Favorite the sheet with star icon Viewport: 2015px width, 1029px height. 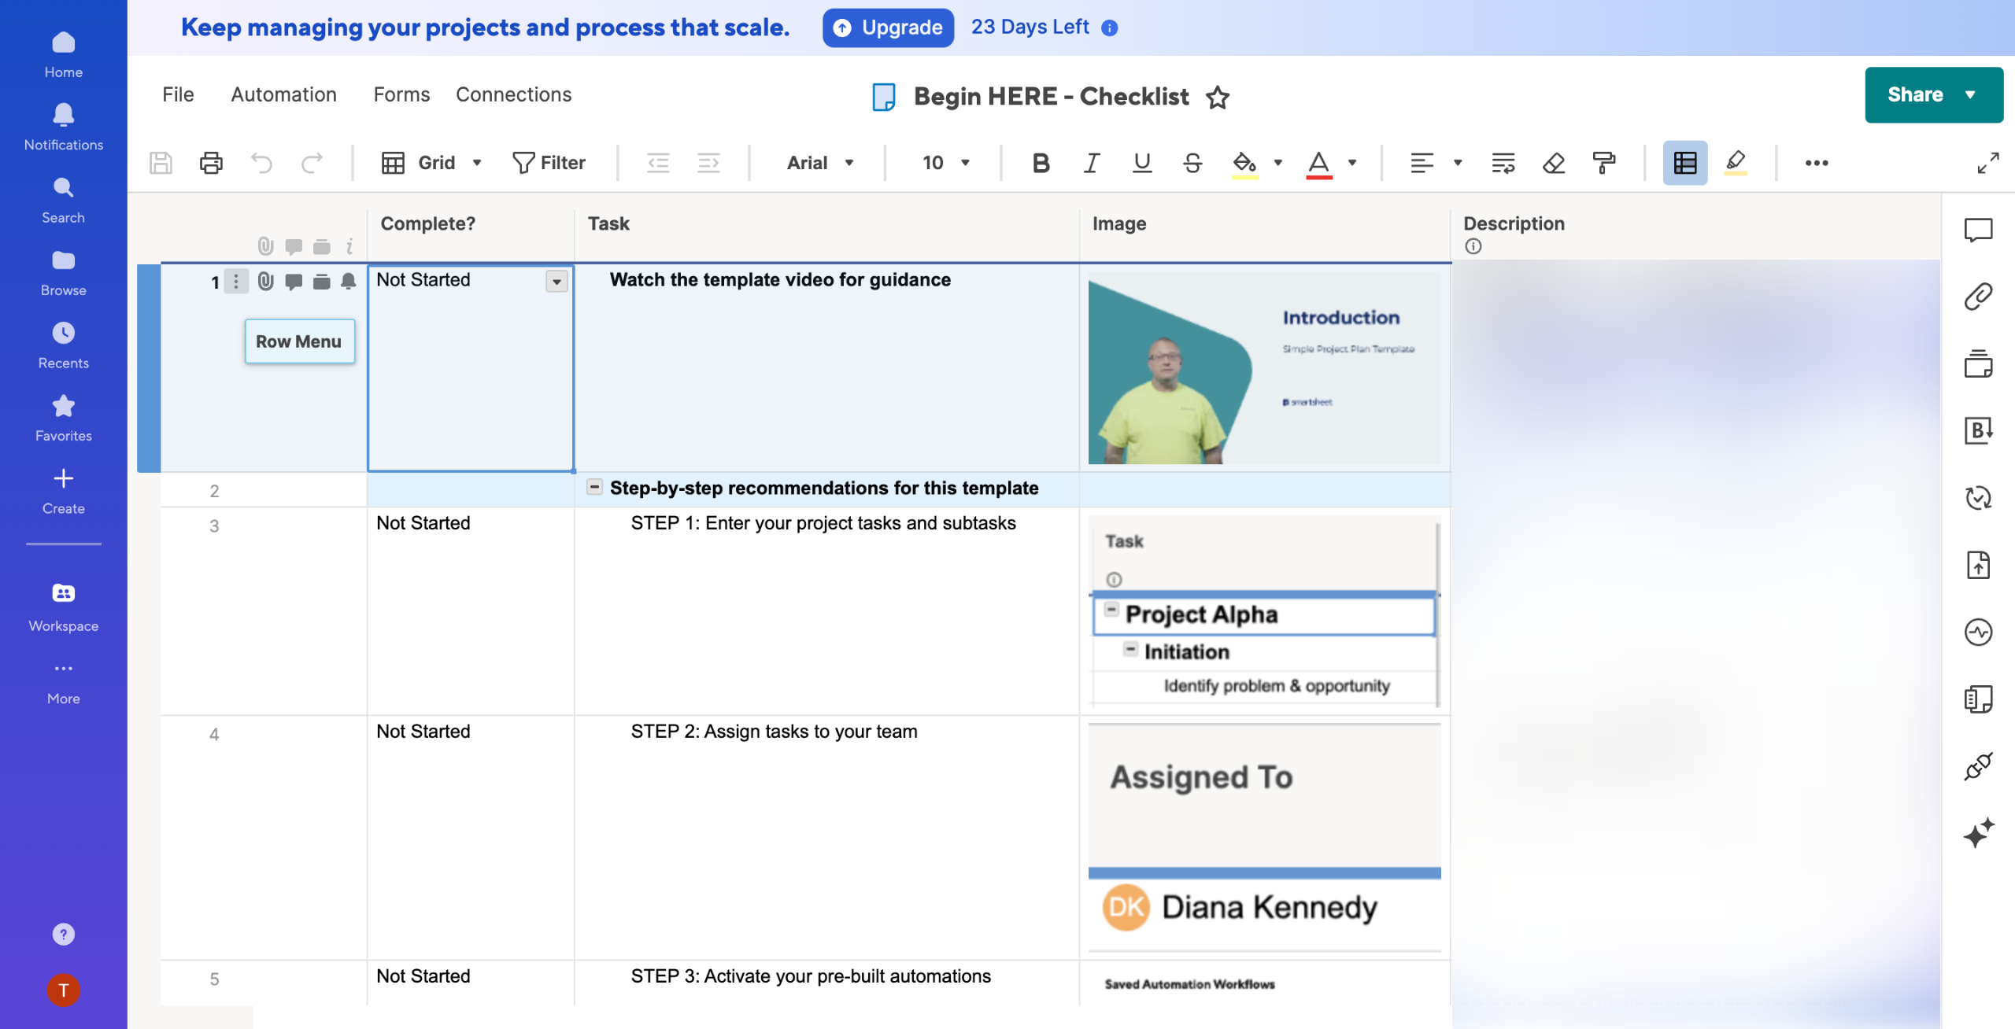(x=1218, y=97)
